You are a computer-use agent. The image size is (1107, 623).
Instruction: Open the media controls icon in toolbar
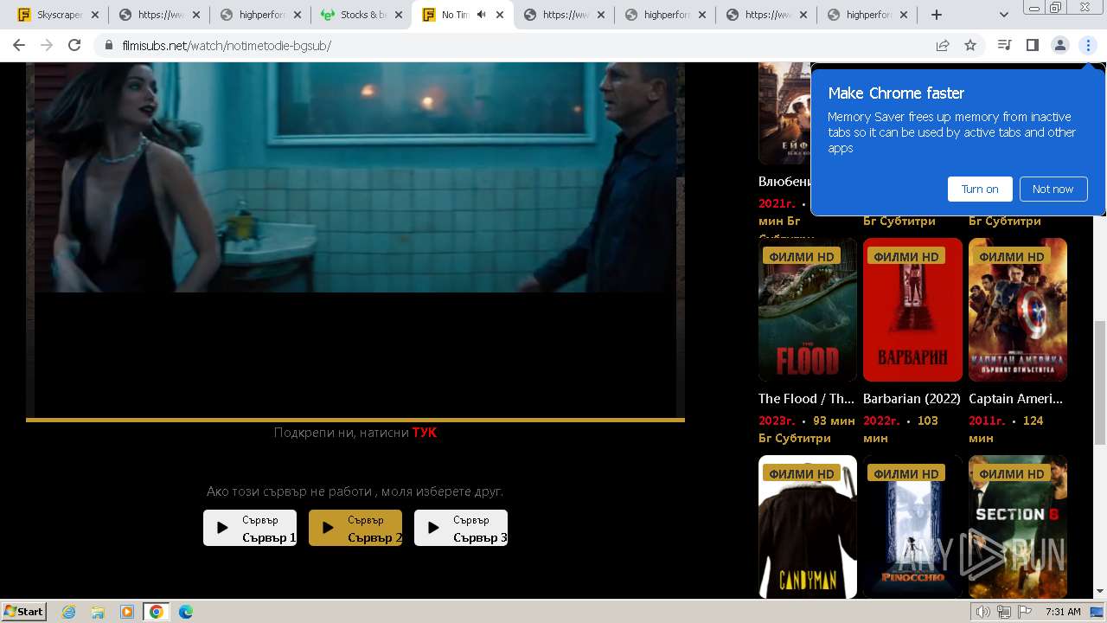click(x=1004, y=46)
